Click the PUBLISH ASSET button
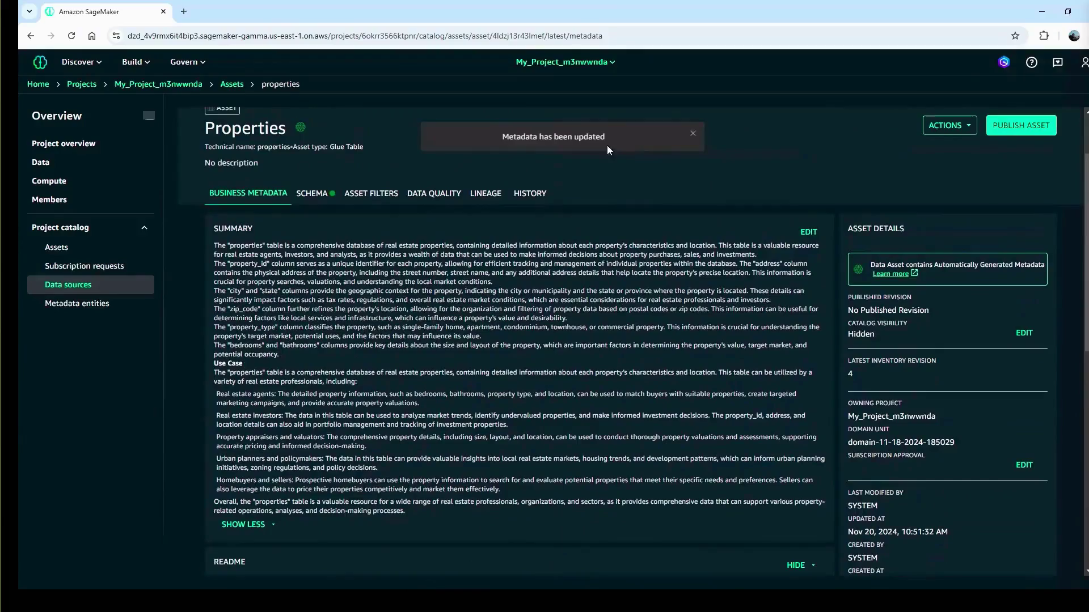Image resolution: width=1089 pixels, height=612 pixels. 1021,125
